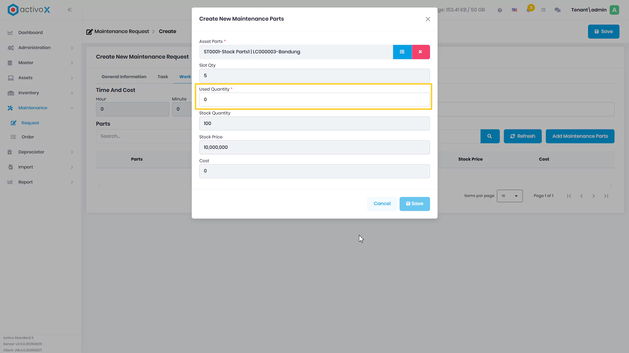Go to the previous page of parts table
This screenshot has height=353, width=629.
coord(581,196)
